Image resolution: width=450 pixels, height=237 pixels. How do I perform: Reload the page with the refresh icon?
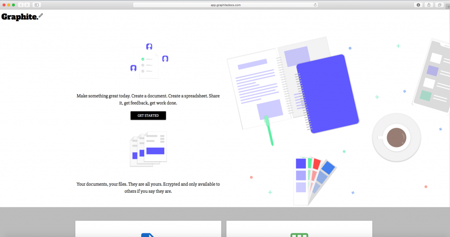pos(315,5)
